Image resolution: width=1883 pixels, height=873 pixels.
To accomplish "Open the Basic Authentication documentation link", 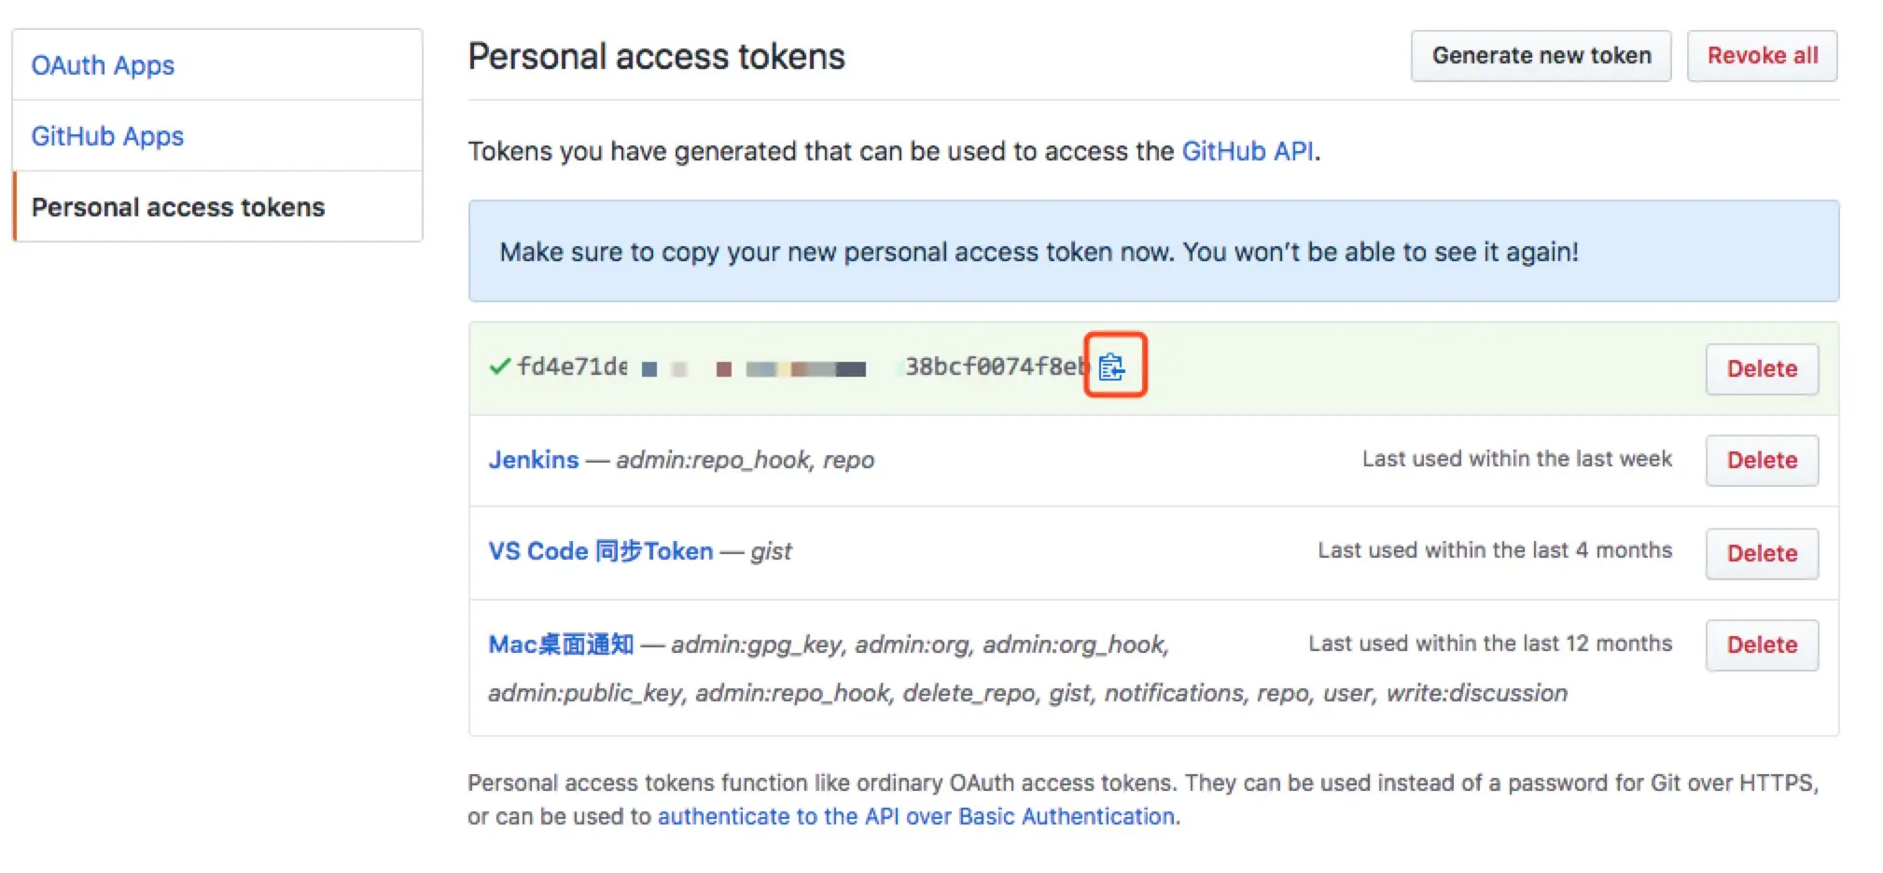I will pyautogui.click(x=916, y=815).
